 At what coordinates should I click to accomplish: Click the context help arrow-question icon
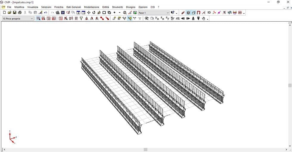tap(173, 13)
